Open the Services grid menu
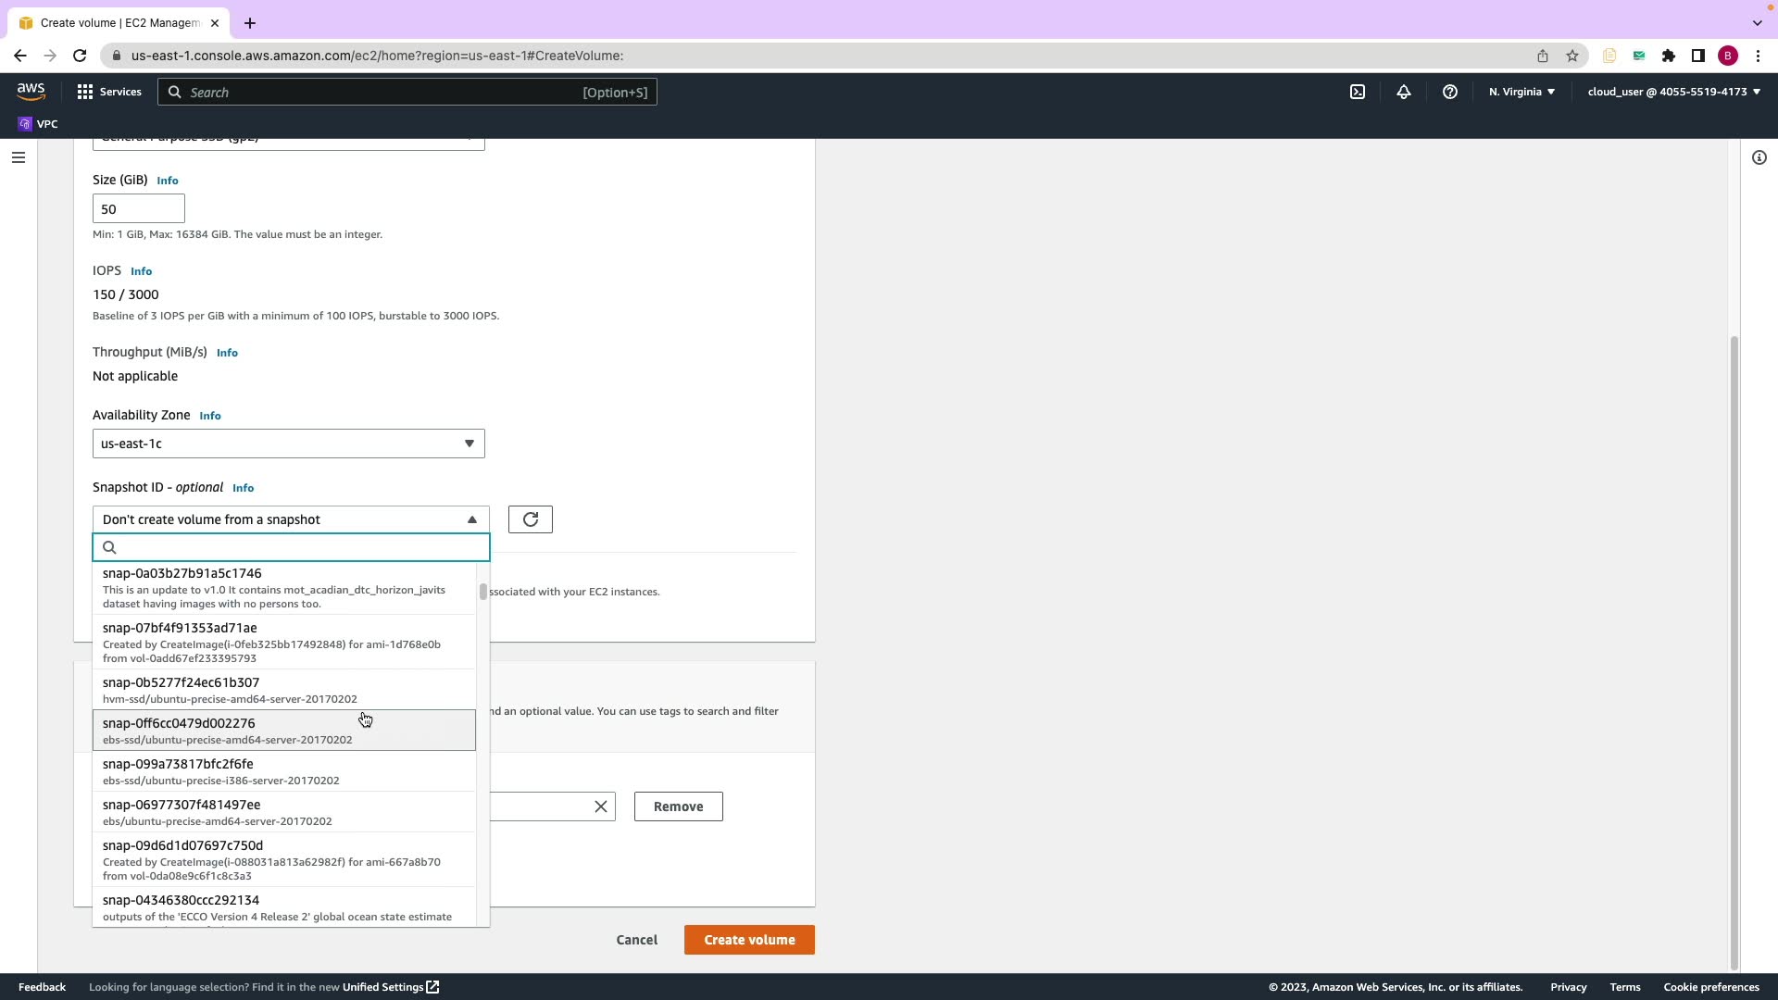This screenshot has height=1000, width=1778. tap(108, 92)
